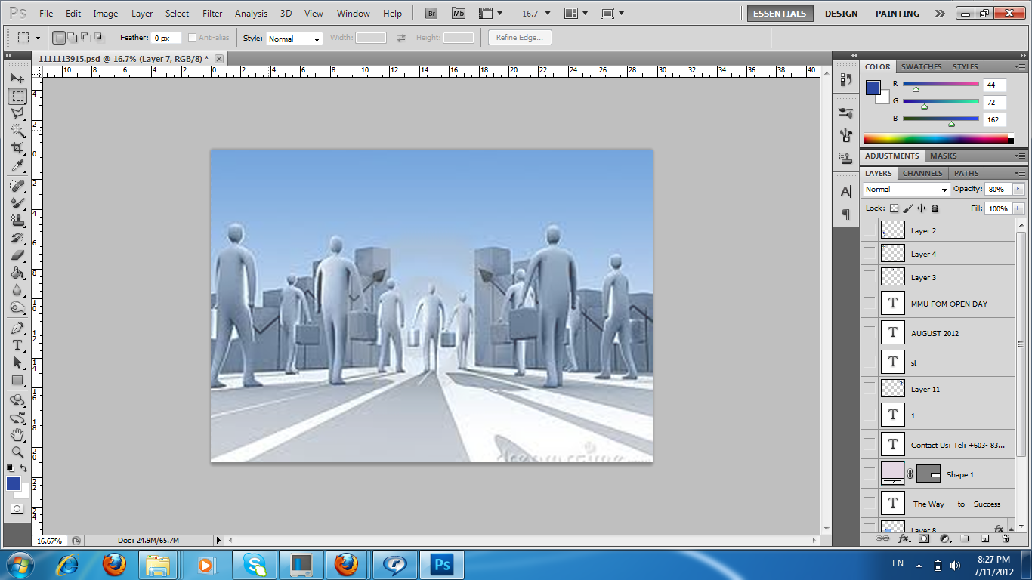
Task: Click the color spectrum ramp bar
Action: click(935, 139)
